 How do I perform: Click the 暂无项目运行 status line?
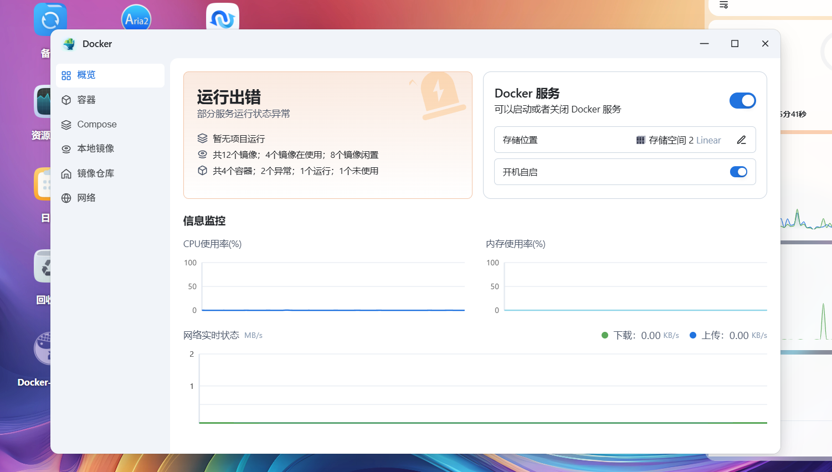coord(239,139)
